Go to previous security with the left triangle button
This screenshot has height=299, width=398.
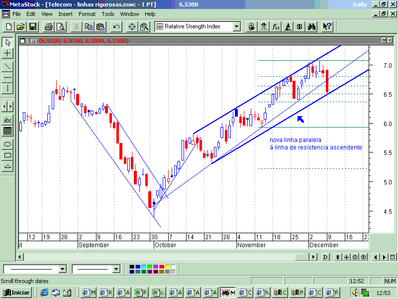pos(376,257)
